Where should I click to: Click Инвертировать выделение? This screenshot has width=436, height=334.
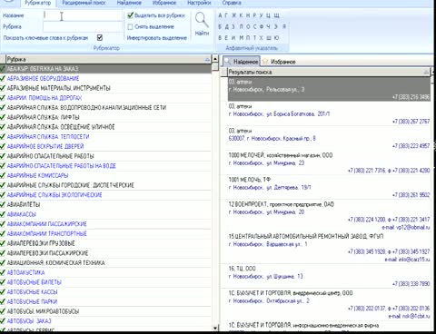pyautogui.click(x=157, y=38)
